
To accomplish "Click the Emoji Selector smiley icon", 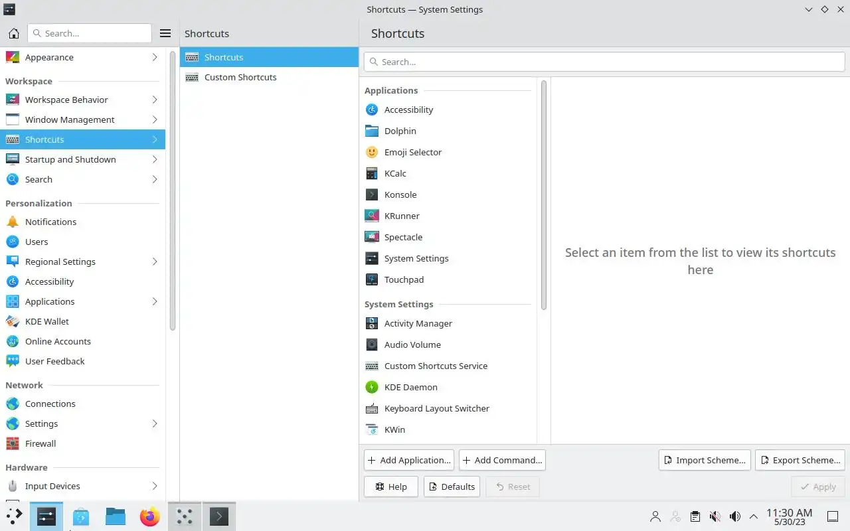I will click(x=372, y=152).
